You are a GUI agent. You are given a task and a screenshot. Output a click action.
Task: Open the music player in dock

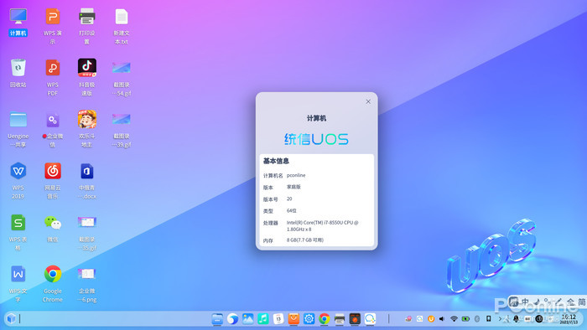pos(263,319)
